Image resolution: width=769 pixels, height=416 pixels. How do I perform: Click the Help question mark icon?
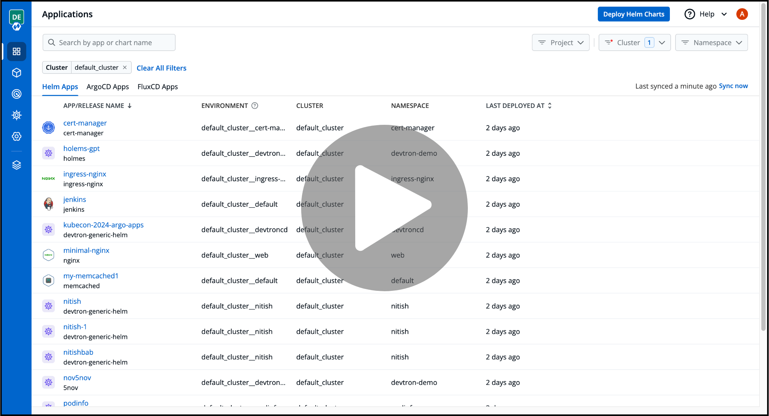point(689,14)
